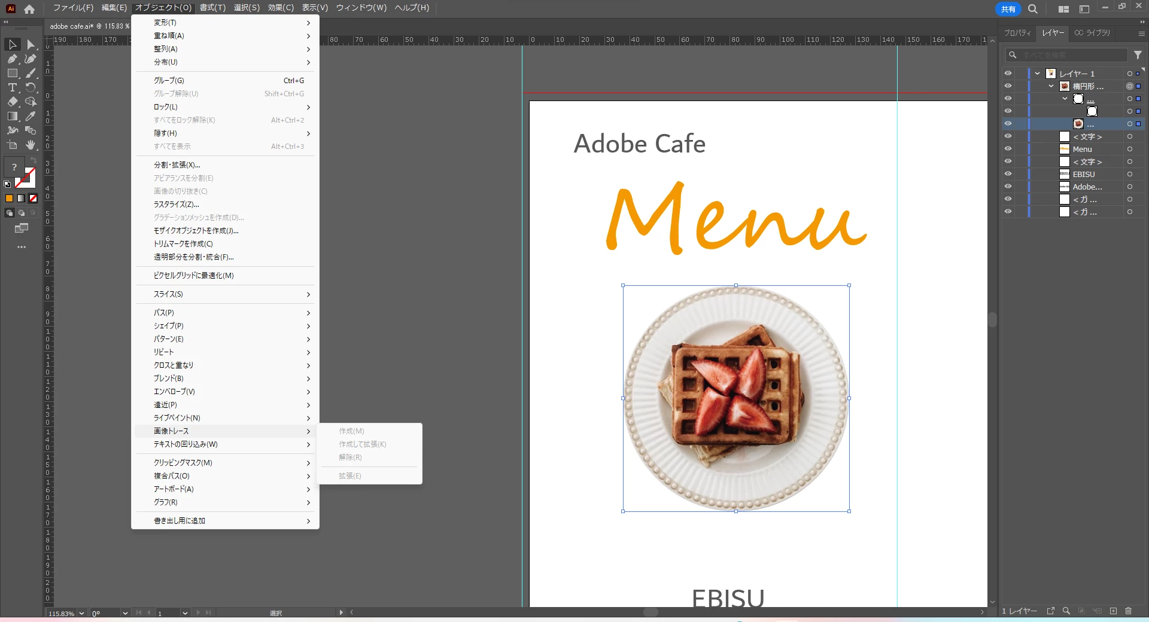Viewport: 1149px width, 622px height.
Task: Open the arrange documents icon
Action: [1063, 9]
